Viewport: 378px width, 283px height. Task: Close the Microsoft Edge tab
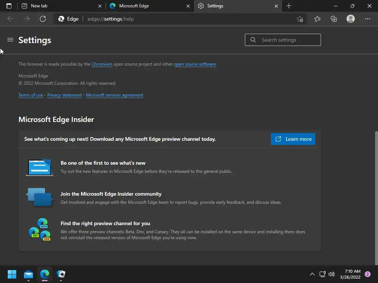188,6
